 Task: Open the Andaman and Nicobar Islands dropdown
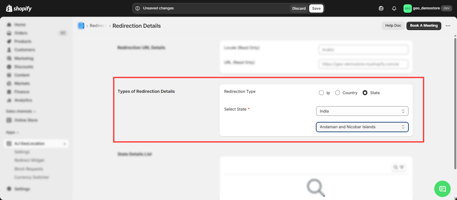[x=362, y=127]
